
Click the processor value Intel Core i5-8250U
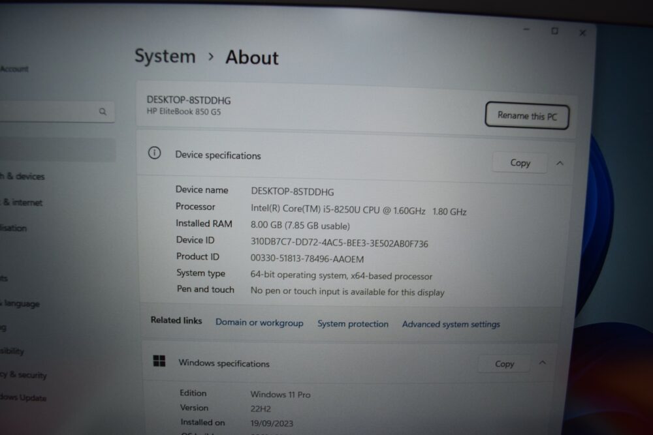(x=358, y=210)
